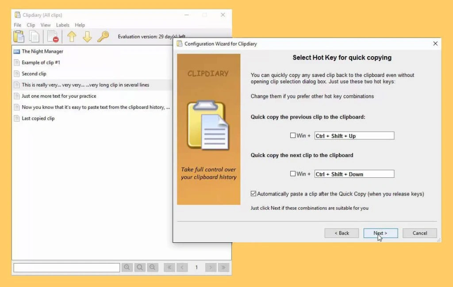Jump to last page with double-arrow button
Image resolution: width=453 pixels, height=287 pixels.
coord(223,267)
